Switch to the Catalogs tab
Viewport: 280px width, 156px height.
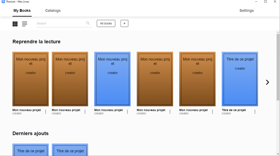(53, 11)
